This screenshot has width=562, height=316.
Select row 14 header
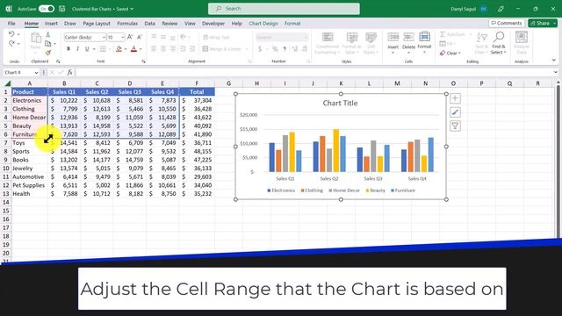(x=6, y=202)
